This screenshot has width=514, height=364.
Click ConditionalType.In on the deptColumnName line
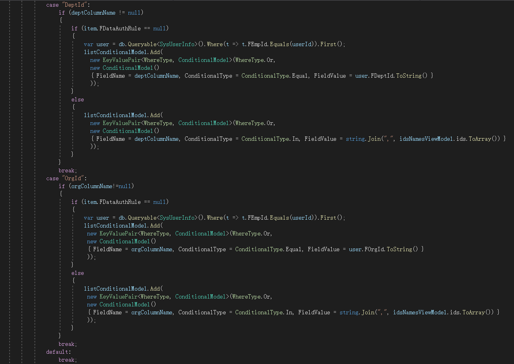point(270,139)
